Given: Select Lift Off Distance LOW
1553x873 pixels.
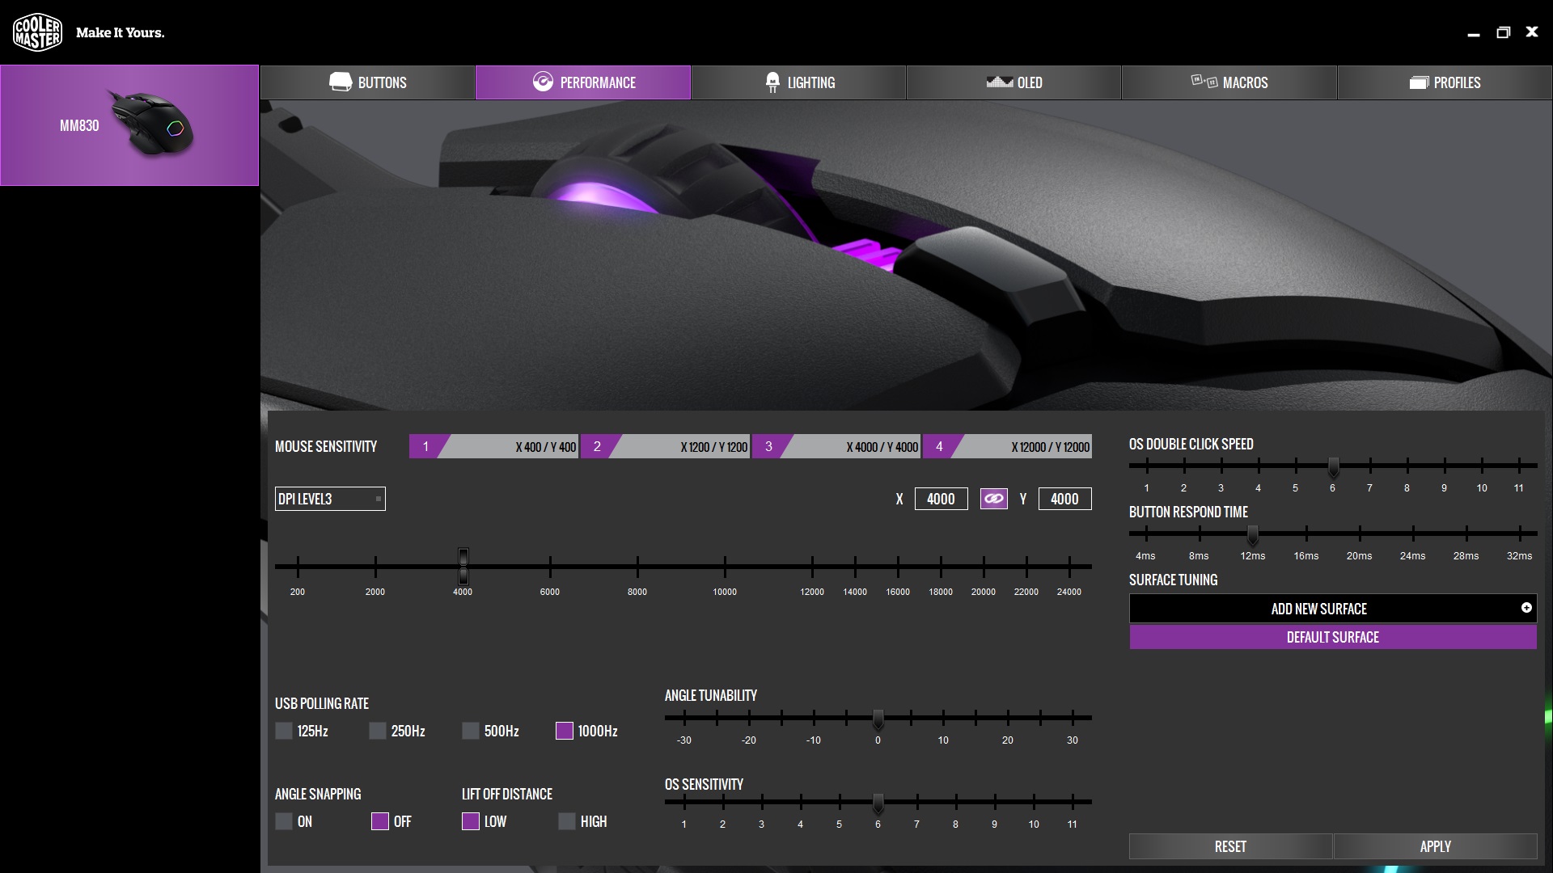Looking at the screenshot, I should pyautogui.click(x=471, y=821).
